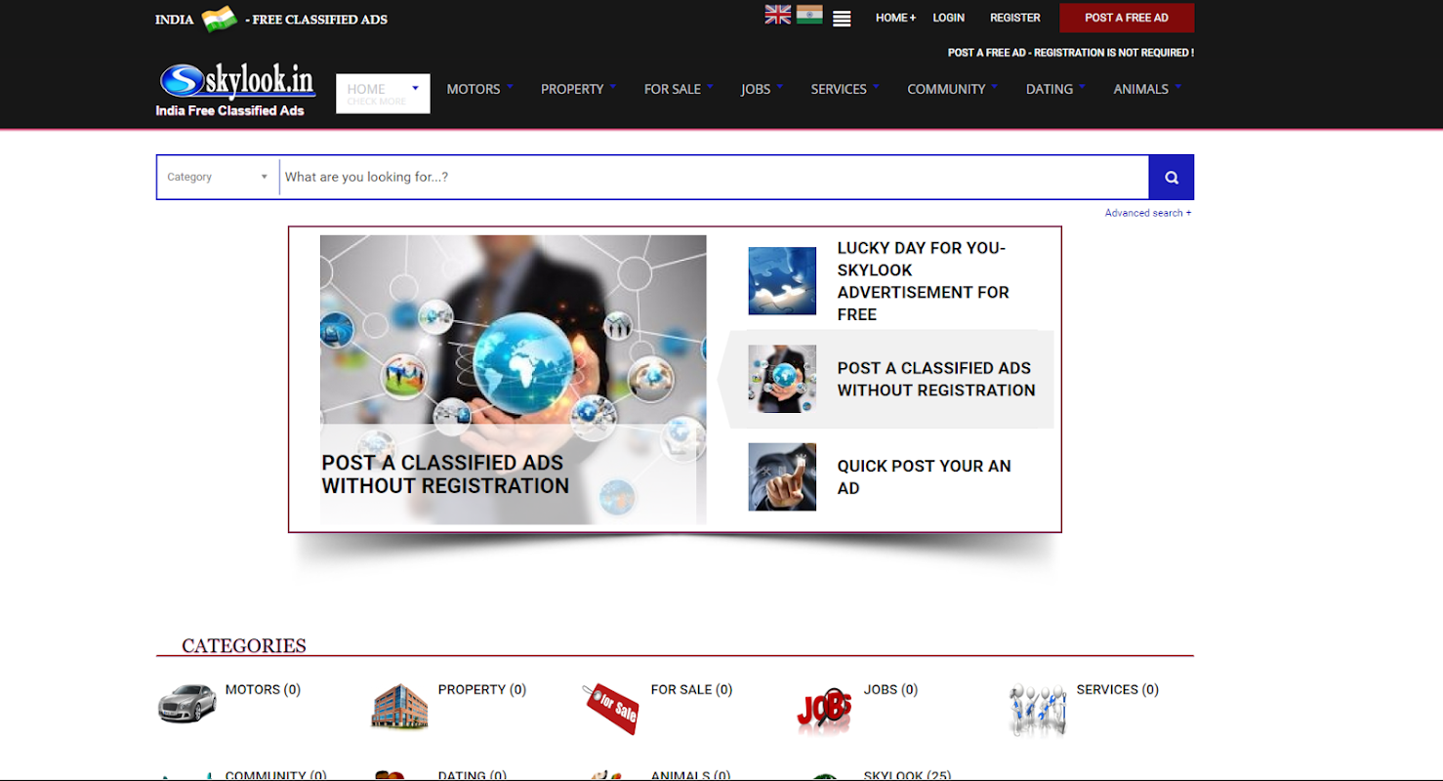Switch language using the UK flag
The width and height of the screenshot is (1443, 781).
click(x=778, y=15)
